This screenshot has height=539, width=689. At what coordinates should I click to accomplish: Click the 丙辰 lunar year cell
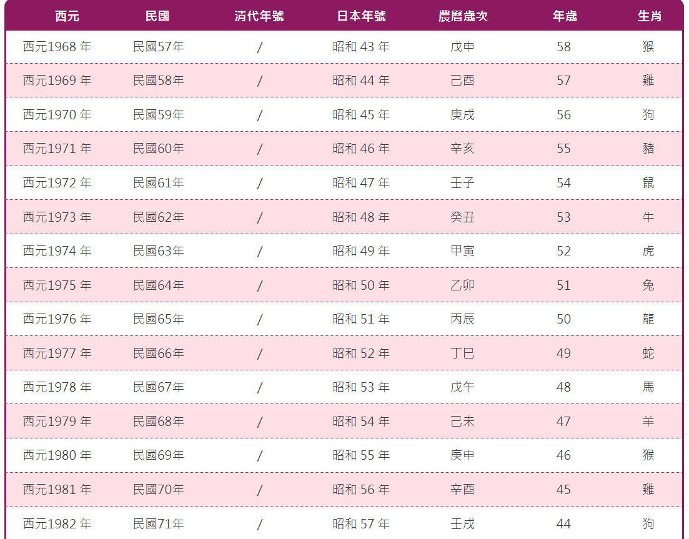pyautogui.click(x=462, y=319)
